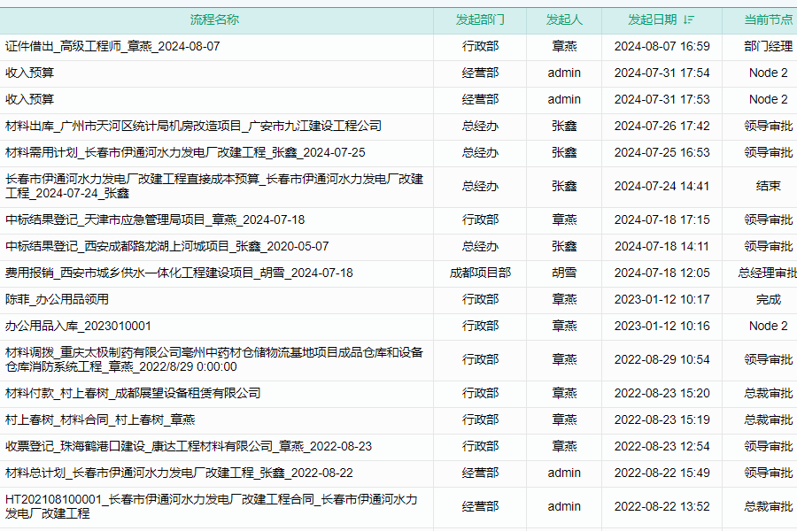Click the 流程名称 column header
Image resolution: width=797 pixels, height=531 pixels.
[x=214, y=19]
